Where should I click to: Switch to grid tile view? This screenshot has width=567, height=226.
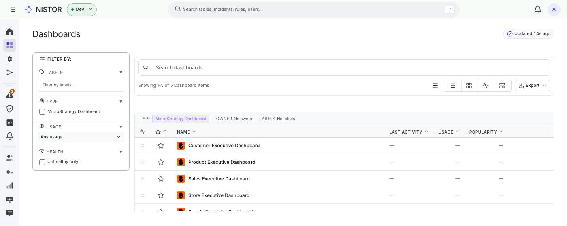tap(469, 86)
